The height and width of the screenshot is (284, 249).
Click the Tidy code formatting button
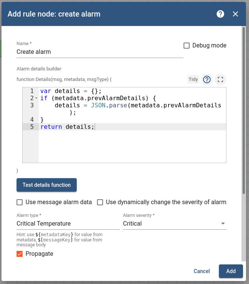click(193, 79)
